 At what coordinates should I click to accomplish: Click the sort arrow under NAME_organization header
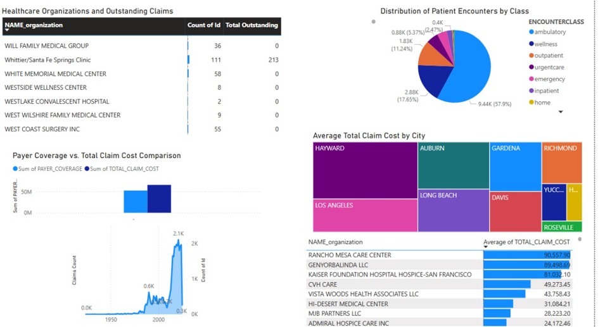[7, 30]
